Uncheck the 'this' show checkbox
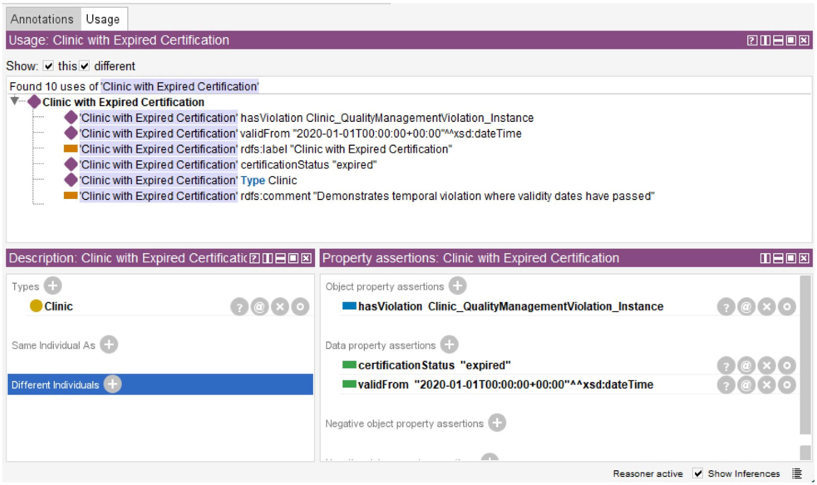Screen dimensions: 817x485 pos(48,66)
